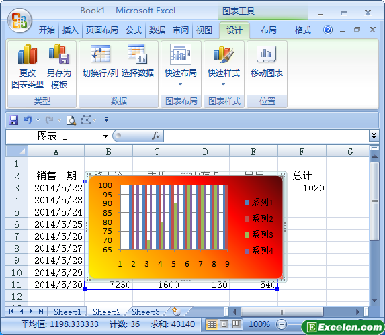Click Change Chart Type icon
Screen dimensions: 385x335
[x=28, y=54]
